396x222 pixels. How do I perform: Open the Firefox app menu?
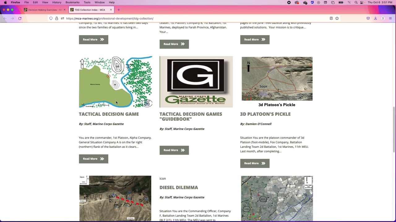click(15, 2)
